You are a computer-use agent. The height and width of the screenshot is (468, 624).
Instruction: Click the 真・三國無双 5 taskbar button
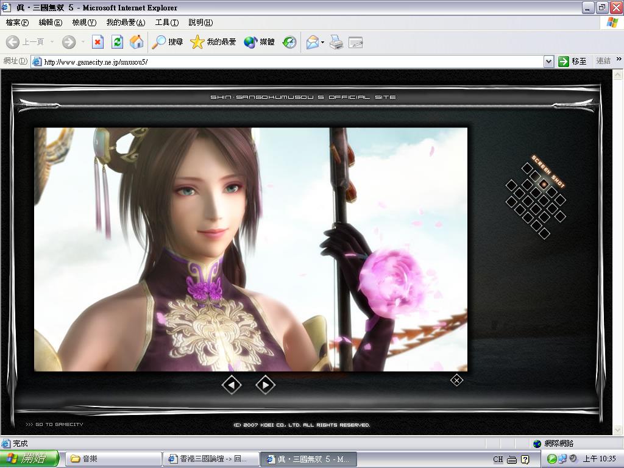pos(308,459)
